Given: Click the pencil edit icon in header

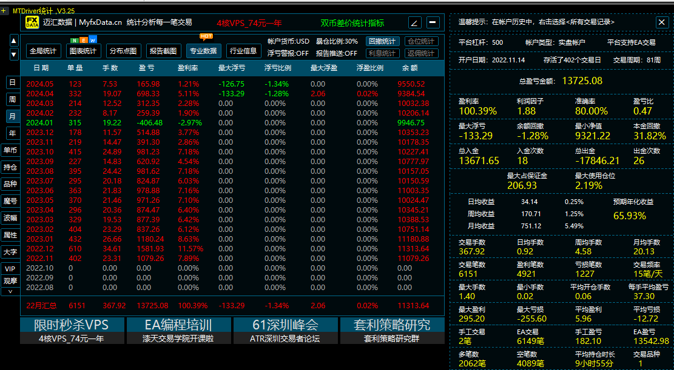Looking at the screenshot, I should coord(415,23).
